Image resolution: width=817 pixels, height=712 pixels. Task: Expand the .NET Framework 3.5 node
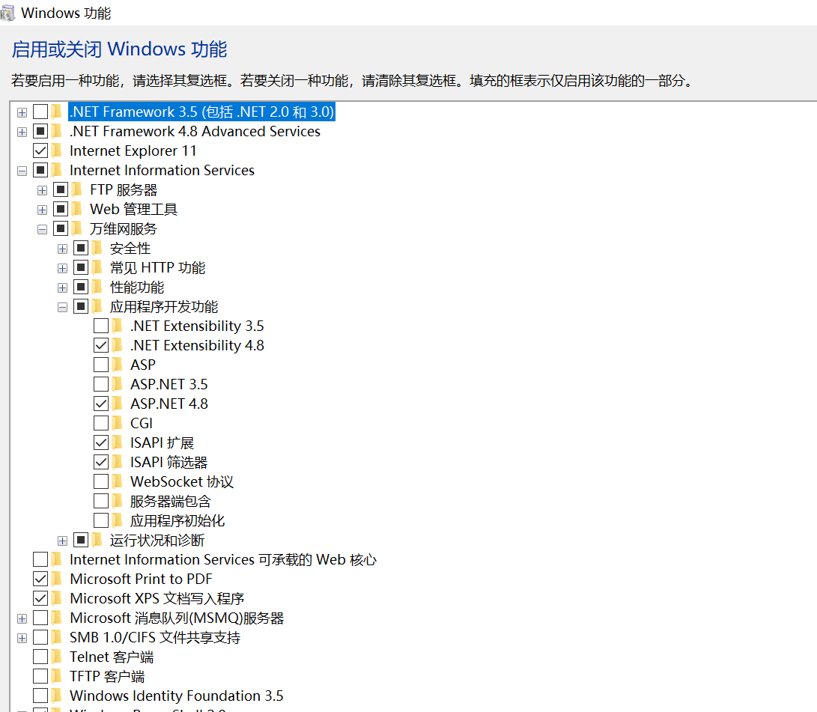(x=22, y=112)
